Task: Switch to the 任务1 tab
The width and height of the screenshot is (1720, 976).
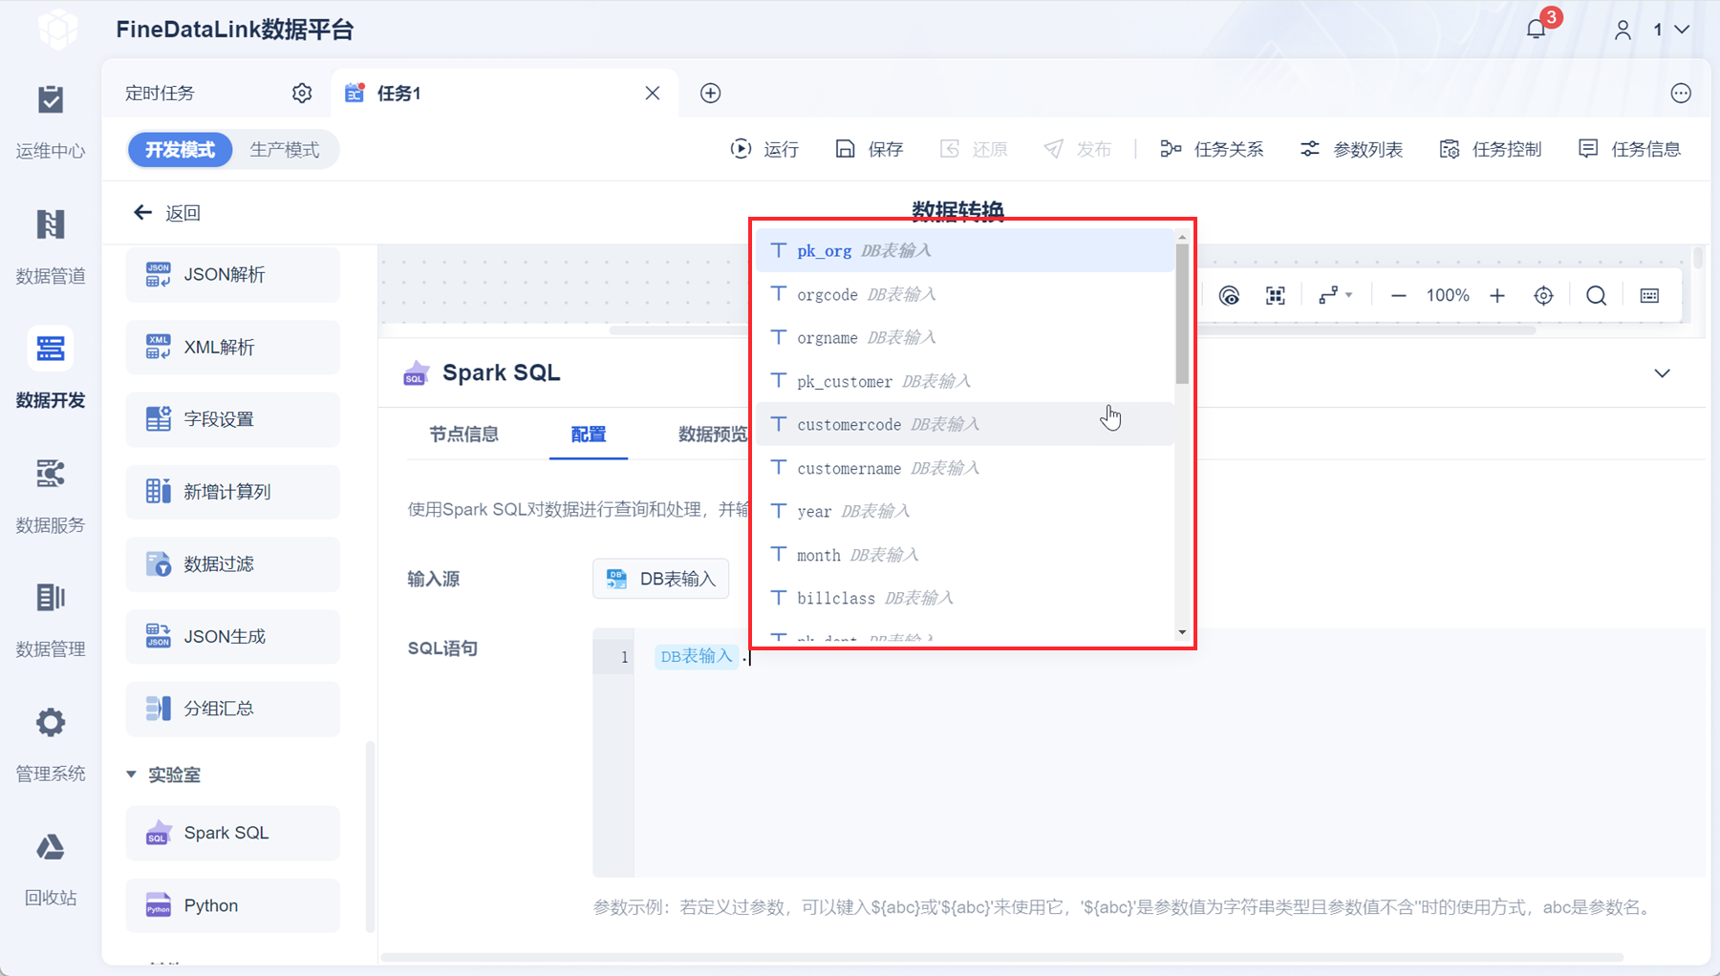Action: pos(505,93)
